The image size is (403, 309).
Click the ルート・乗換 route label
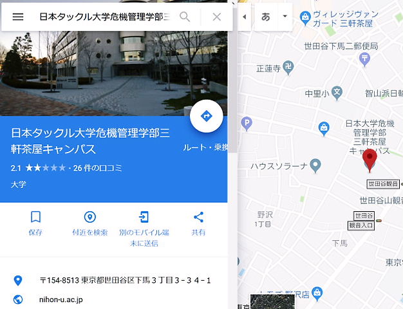[x=205, y=147]
